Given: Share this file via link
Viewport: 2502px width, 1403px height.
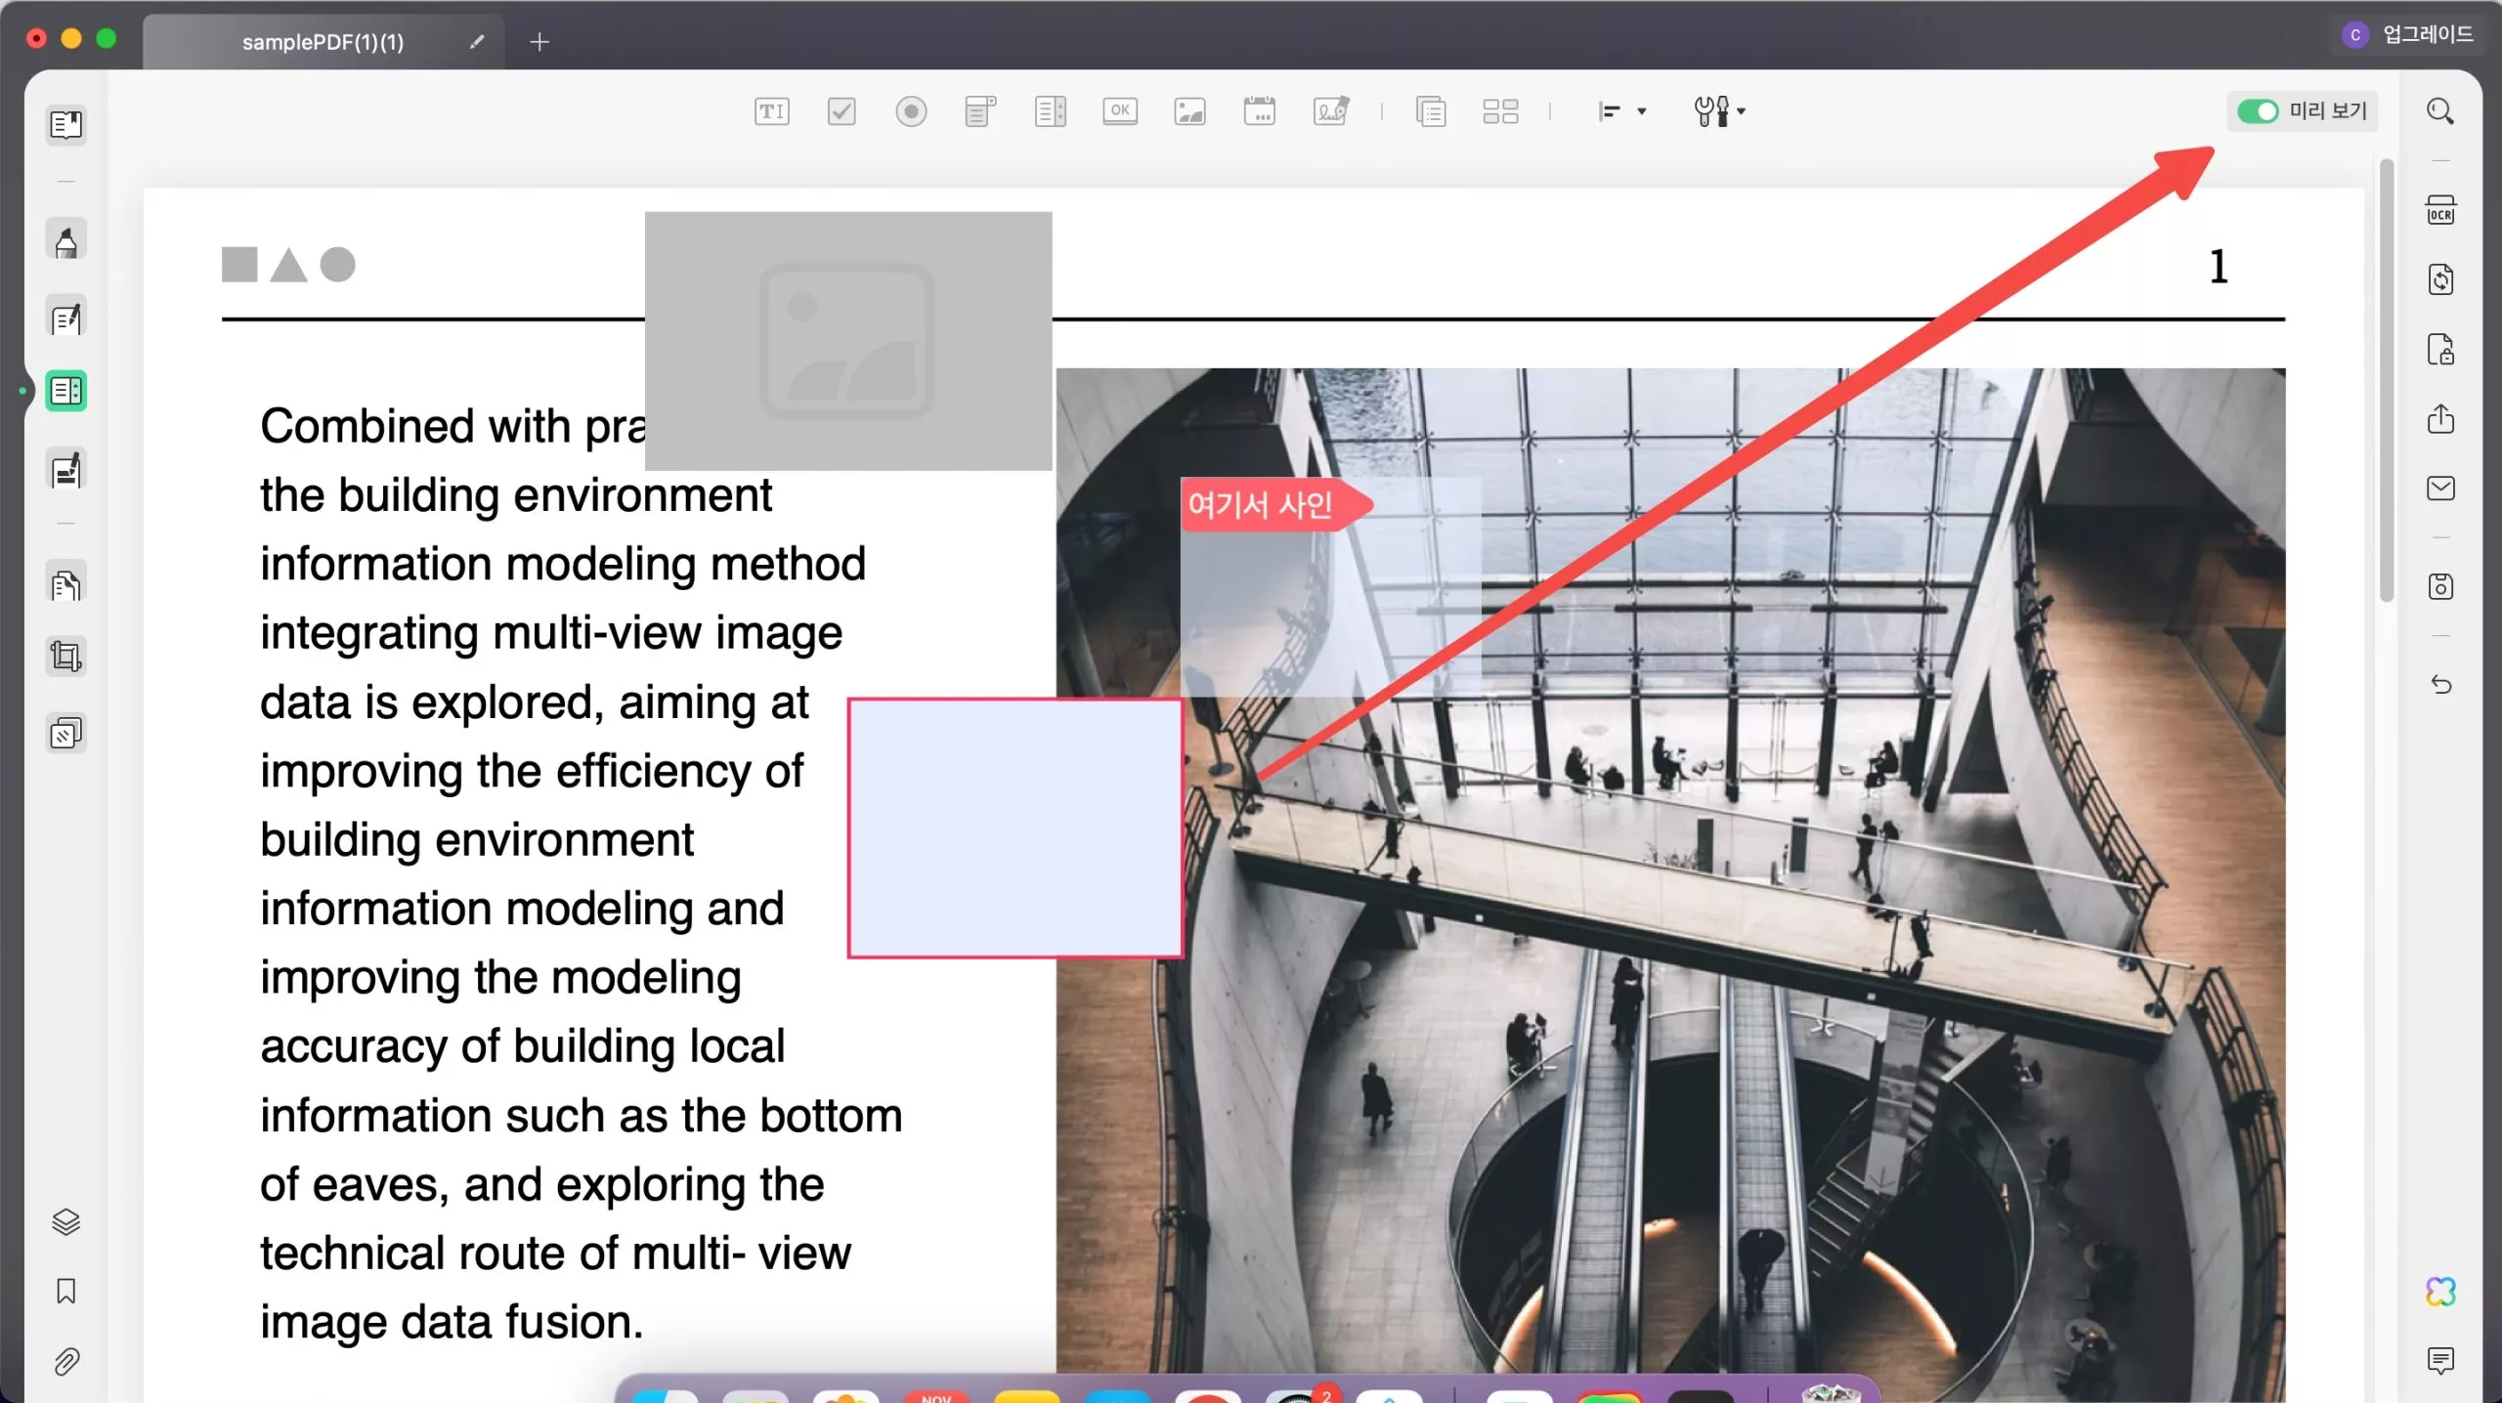Looking at the screenshot, I should click(x=2440, y=418).
